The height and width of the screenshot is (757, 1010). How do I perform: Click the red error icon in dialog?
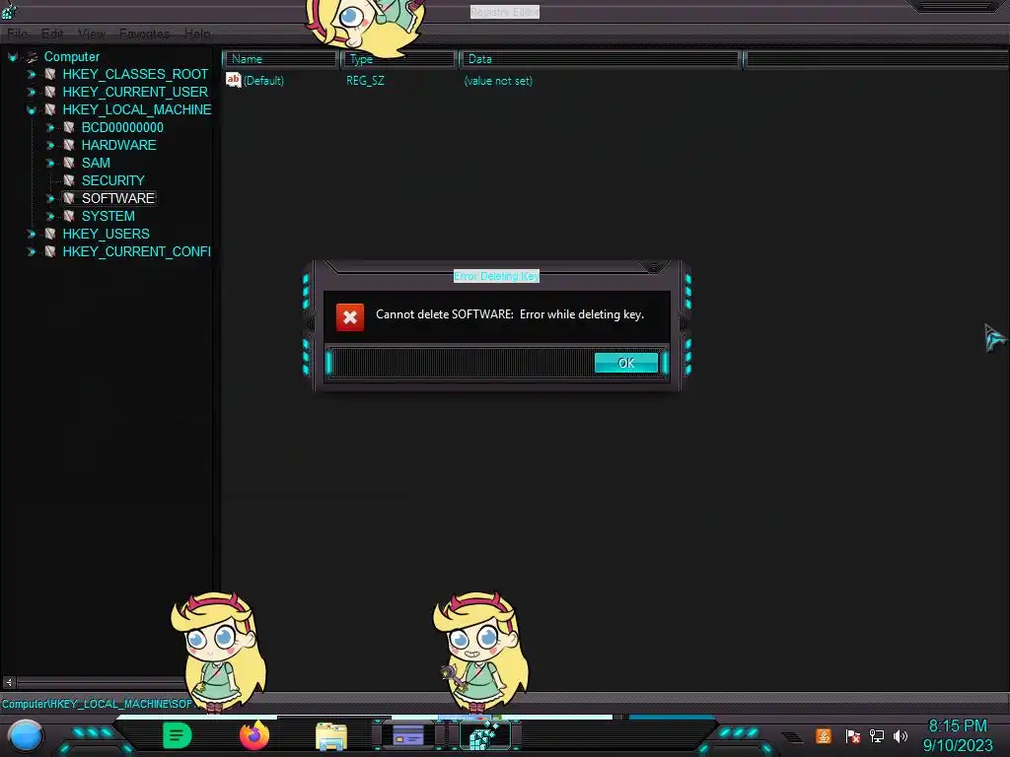coord(350,316)
